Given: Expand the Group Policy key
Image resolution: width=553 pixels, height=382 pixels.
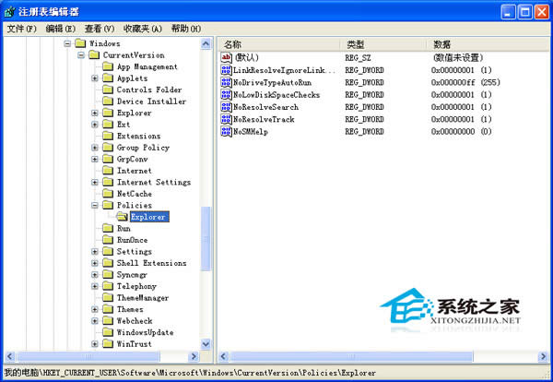Looking at the screenshot, I should [x=95, y=148].
